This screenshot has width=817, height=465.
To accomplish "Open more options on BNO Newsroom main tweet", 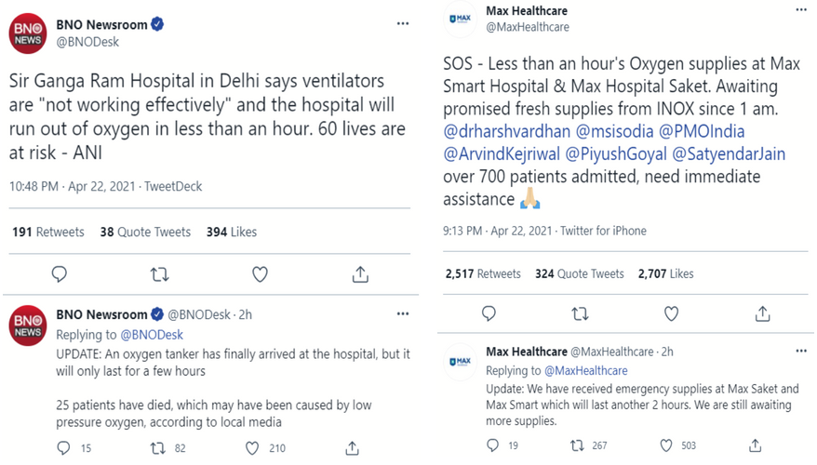I will pos(403,23).
